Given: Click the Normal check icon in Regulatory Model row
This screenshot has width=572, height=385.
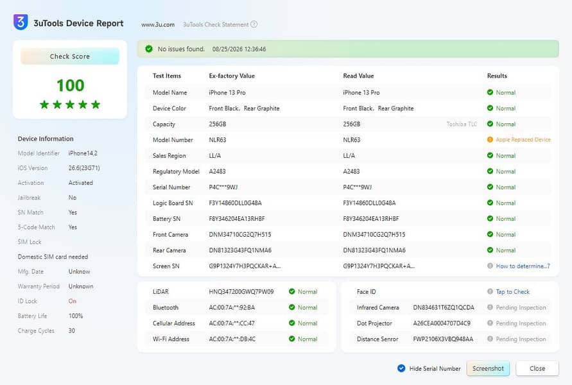Looking at the screenshot, I should pos(490,171).
